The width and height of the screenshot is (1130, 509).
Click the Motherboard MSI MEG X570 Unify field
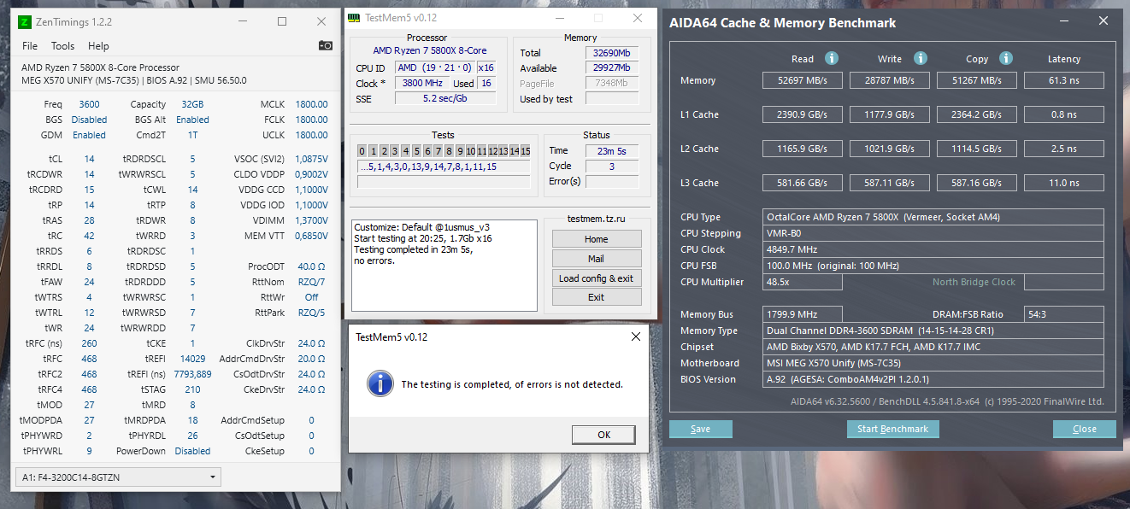[933, 363]
